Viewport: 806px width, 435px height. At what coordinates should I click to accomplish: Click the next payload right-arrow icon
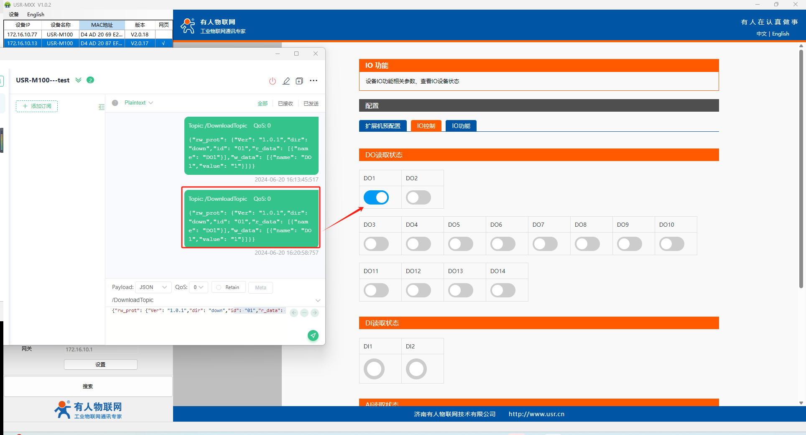[315, 313]
